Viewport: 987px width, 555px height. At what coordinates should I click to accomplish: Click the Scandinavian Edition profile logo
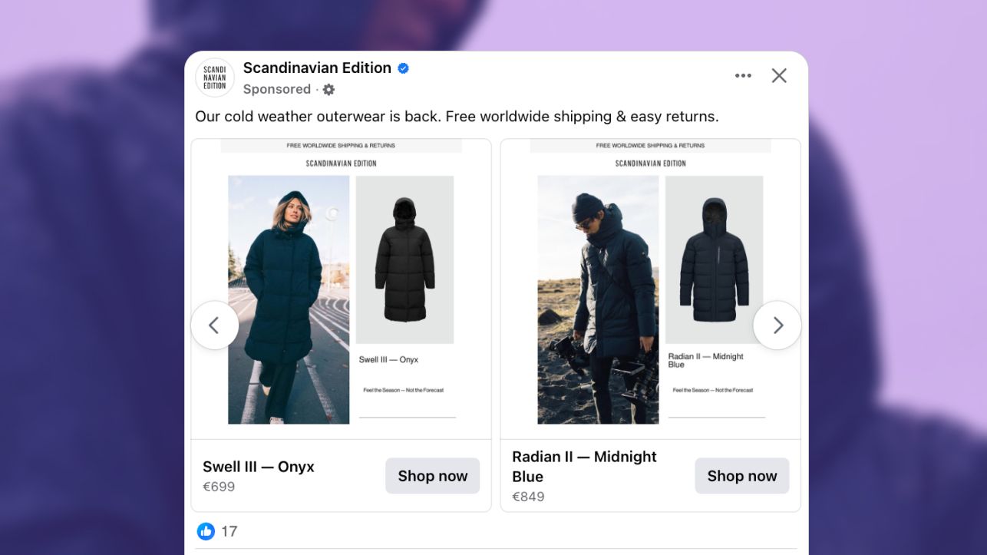click(215, 78)
